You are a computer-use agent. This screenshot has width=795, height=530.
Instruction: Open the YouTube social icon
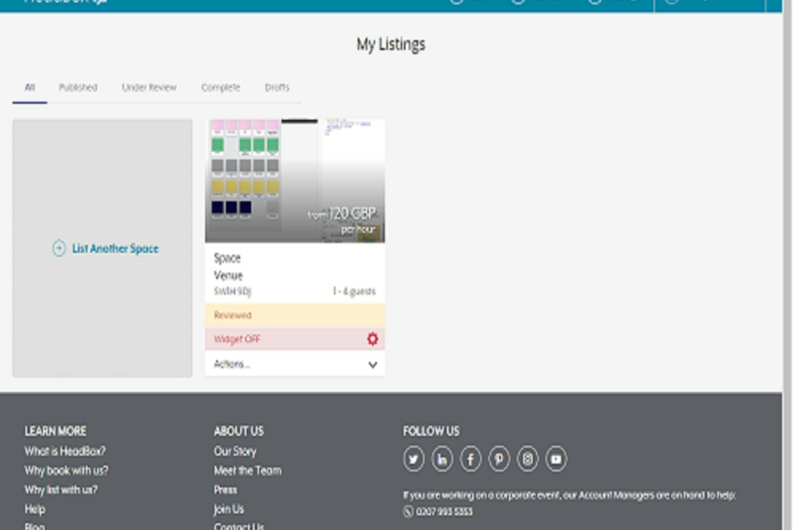(x=556, y=459)
